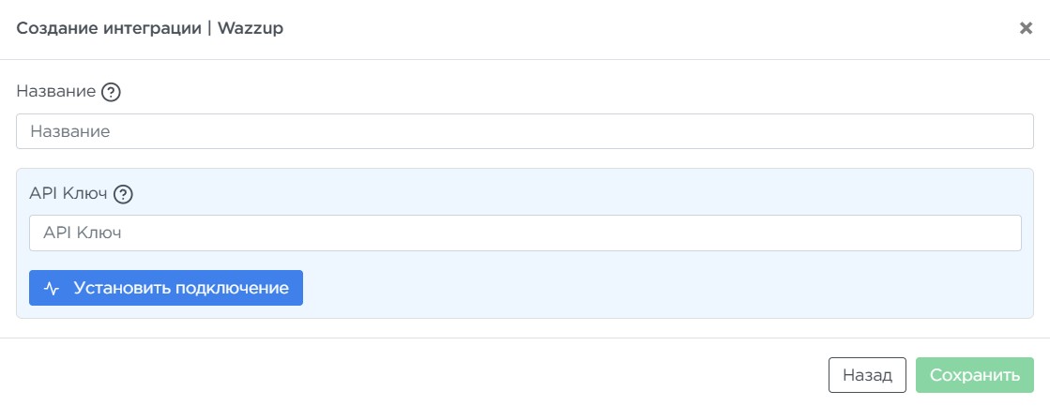
Task: Click empty footer space left of Назад
Action: (422, 375)
